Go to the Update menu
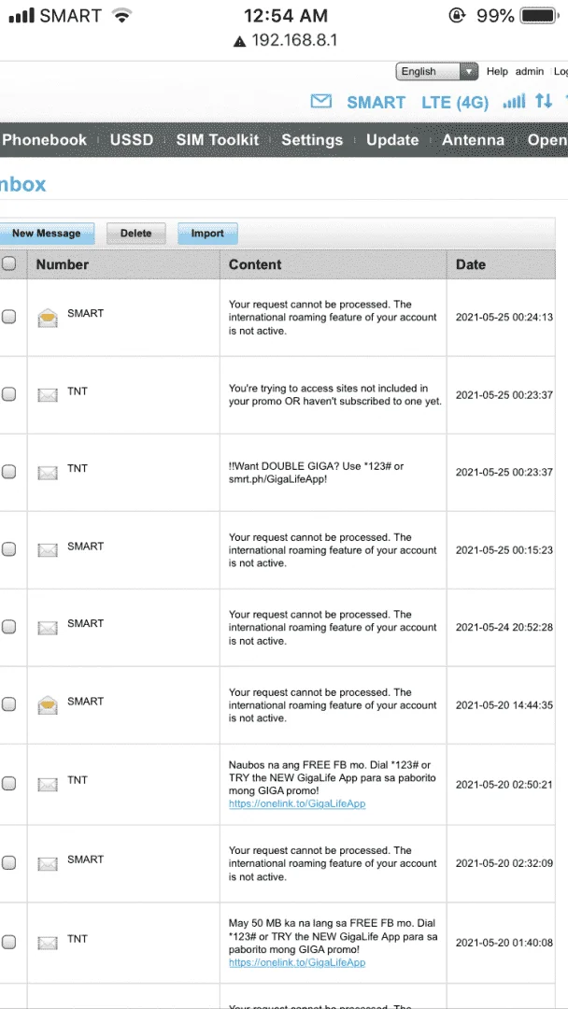Viewport: 568px width, 1009px height. pyautogui.click(x=392, y=139)
